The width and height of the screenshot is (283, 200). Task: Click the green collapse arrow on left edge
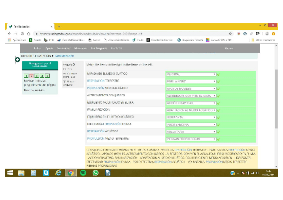[x=17, y=60]
